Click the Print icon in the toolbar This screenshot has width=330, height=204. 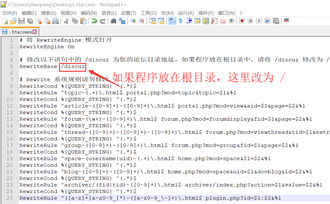tap(55, 21)
